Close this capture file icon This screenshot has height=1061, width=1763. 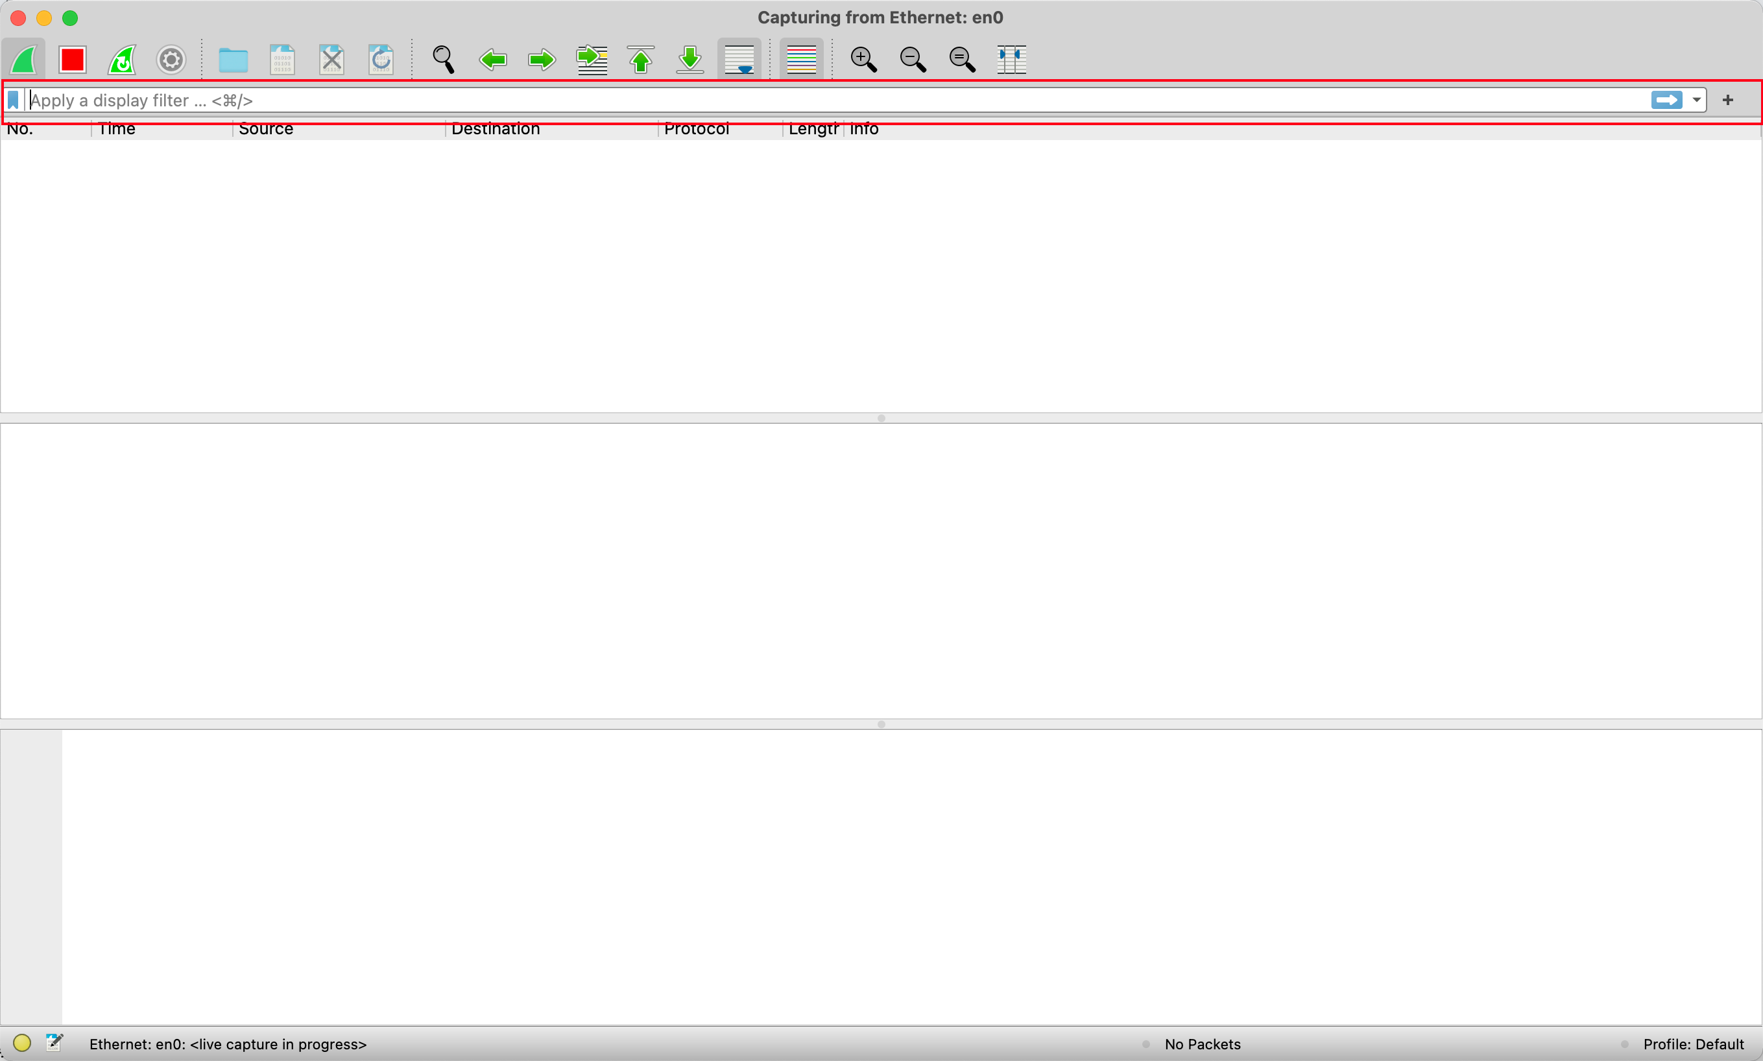click(331, 60)
